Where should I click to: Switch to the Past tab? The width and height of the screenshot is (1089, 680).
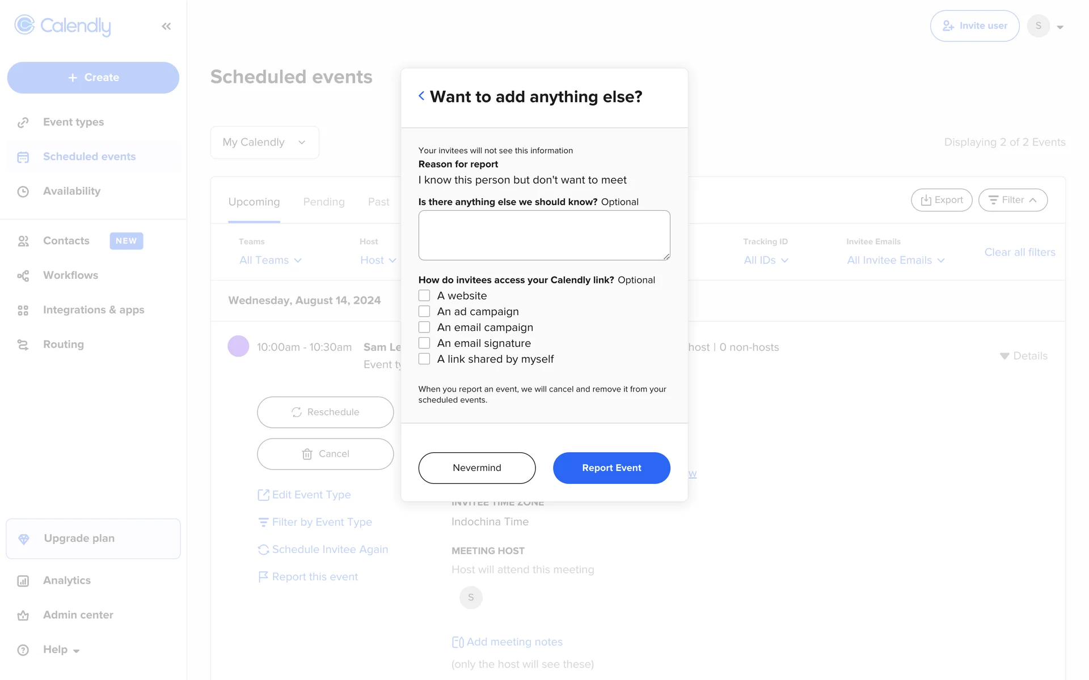(378, 202)
